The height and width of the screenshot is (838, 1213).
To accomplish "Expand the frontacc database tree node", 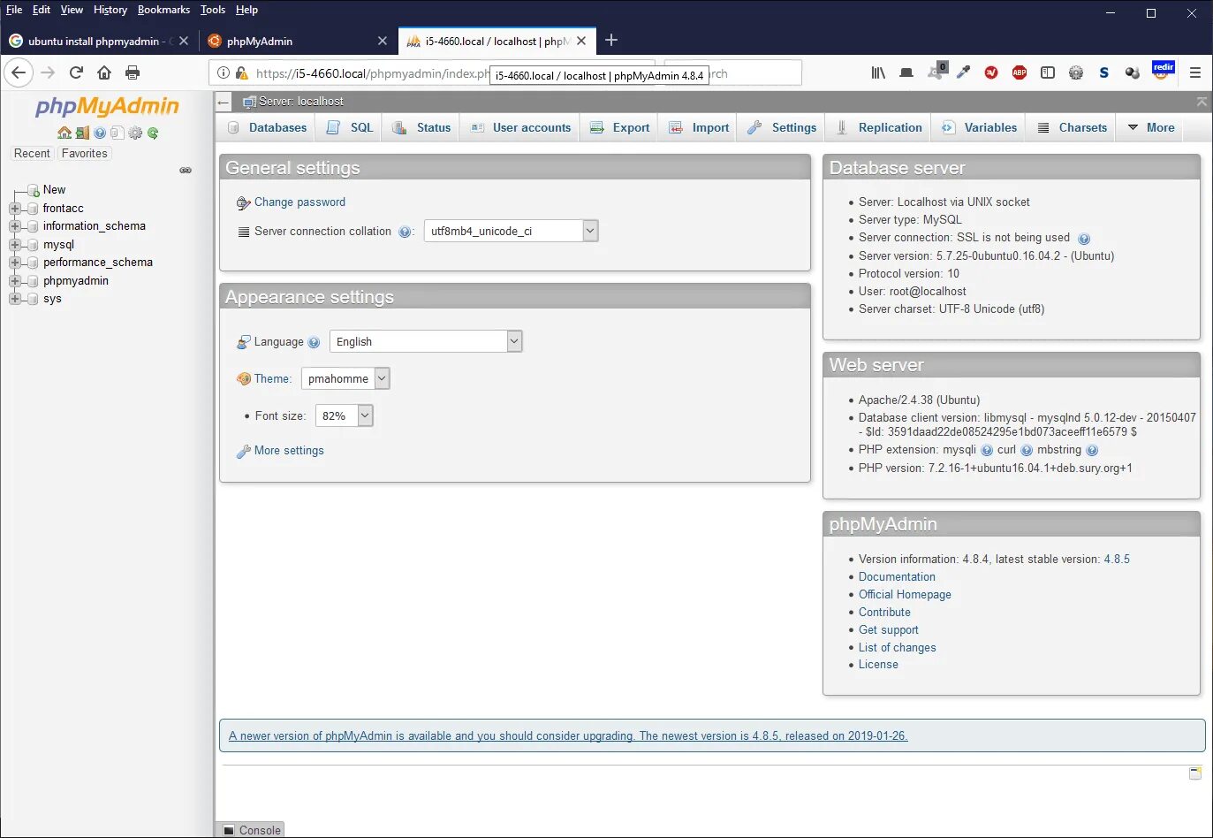I will point(15,209).
